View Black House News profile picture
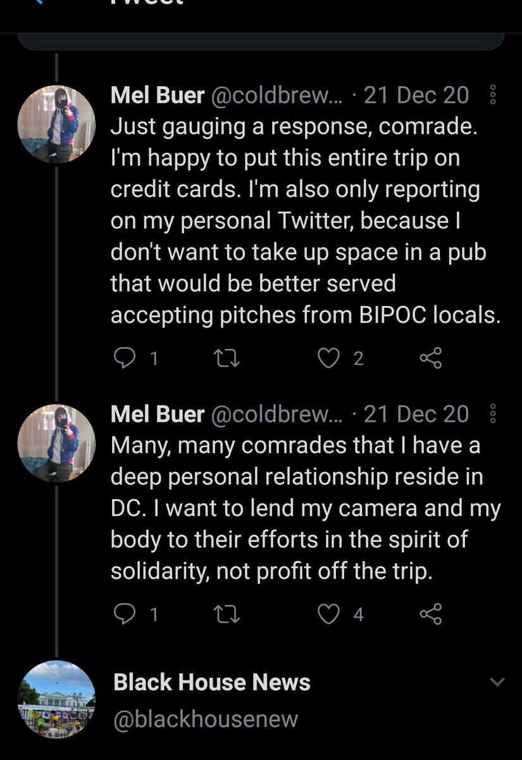 click(57, 699)
